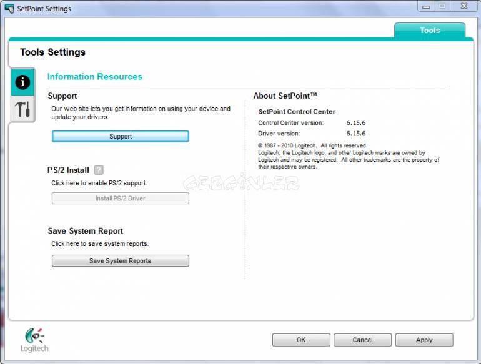Click the PS/2 Install help question mark
The image size is (481, 364).
coord(99,170)
